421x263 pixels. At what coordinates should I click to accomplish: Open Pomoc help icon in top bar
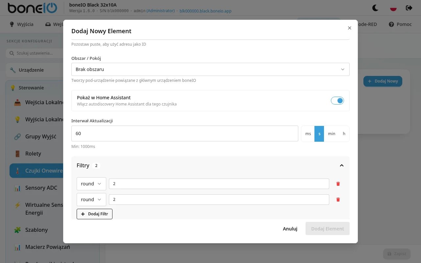tap(400, 24)
